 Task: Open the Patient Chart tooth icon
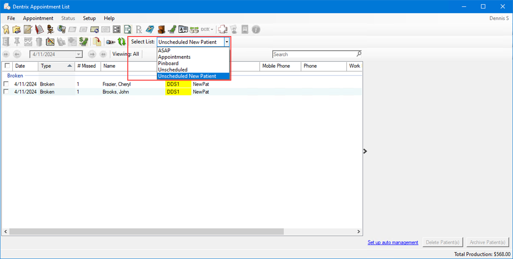coord(6,29)
